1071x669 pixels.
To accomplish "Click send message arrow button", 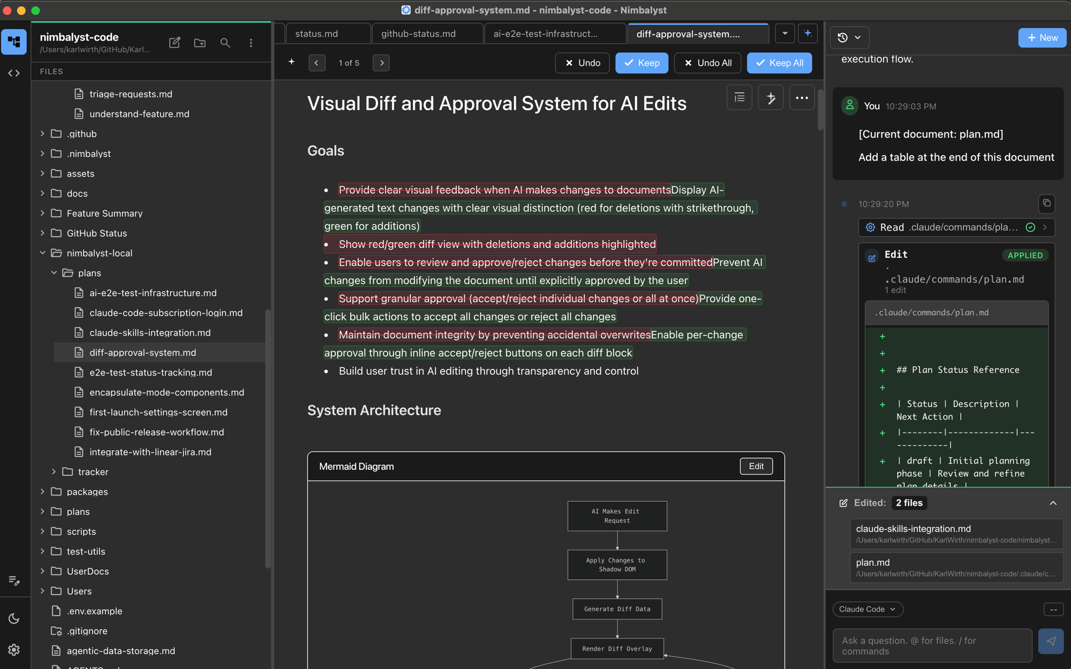I will click(x=1051, y=641).
